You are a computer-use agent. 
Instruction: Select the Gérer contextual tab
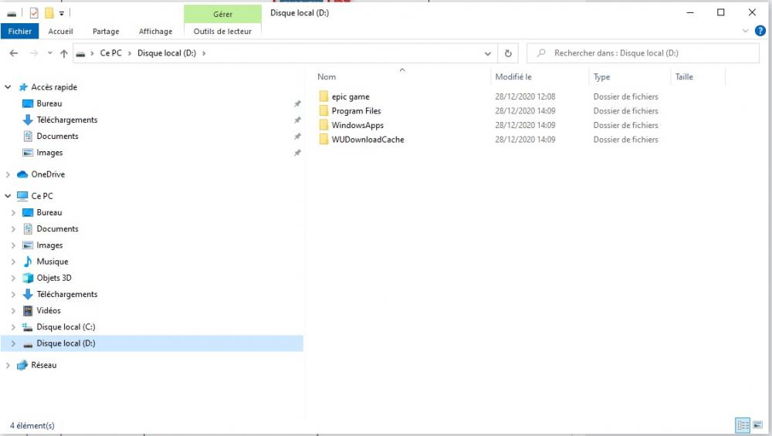[222, 14]
